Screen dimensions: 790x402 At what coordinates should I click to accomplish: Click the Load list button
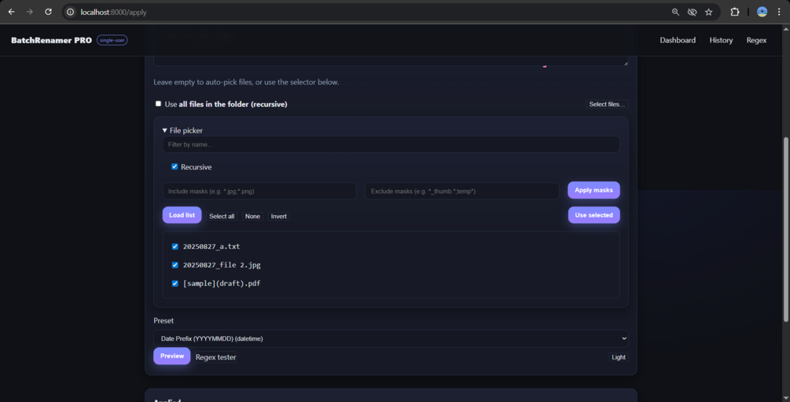[x=182, y=215]
